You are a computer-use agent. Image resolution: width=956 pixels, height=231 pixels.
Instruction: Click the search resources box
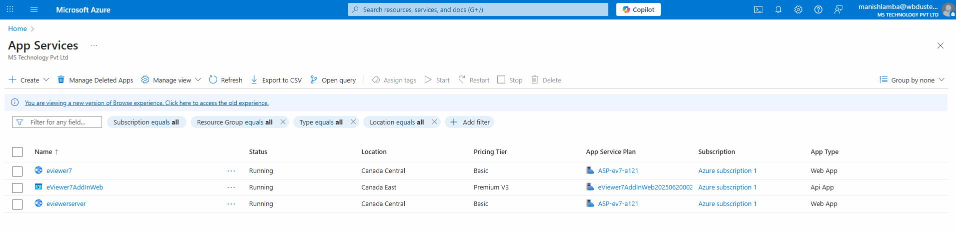pyautogui.click(x=478, y=9)
